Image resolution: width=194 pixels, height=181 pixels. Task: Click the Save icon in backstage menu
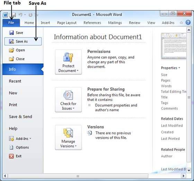[11, 33]
